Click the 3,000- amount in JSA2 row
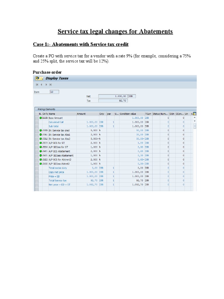This screenshot has width=224, height=299. 94,139
